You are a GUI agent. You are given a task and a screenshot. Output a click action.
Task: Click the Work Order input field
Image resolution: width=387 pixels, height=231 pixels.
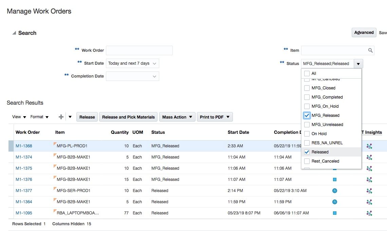[x=139, y=50]
